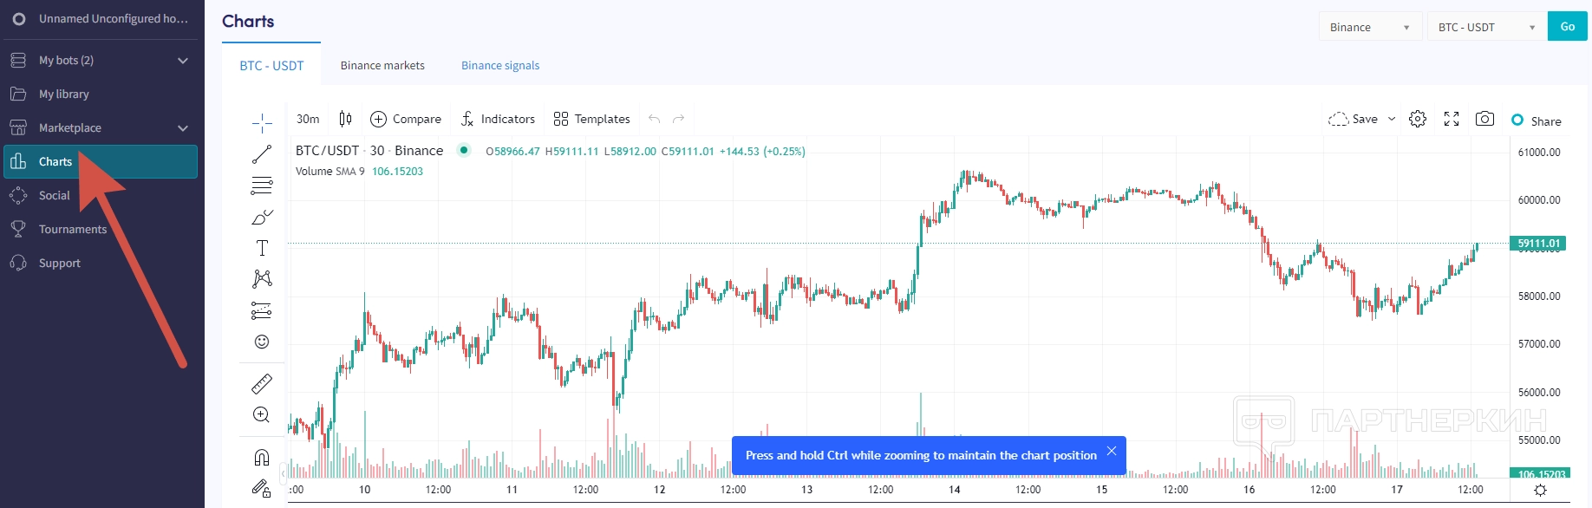The image size is (1592, 508).
Task: Open Tournaments in the sidebar
Action: point(73,229)
